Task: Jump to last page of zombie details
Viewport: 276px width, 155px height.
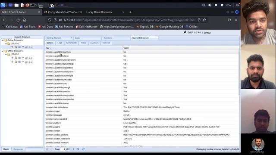Action: [78, 149]
